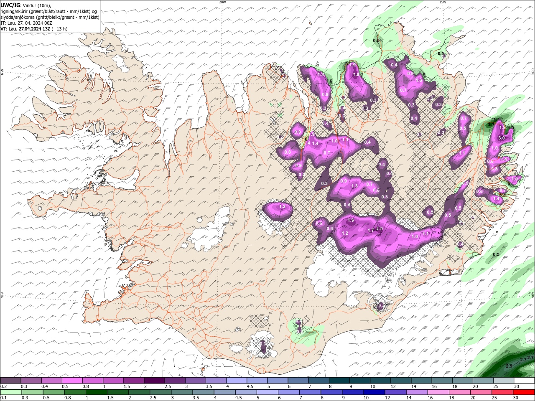
Task: Pick the palest green rain legend swatch starting at 0.1
Action: pos(10,392)
